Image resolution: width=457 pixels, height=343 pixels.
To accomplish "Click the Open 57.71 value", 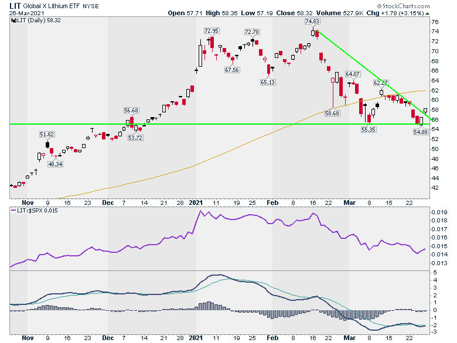I will (185, 13).
